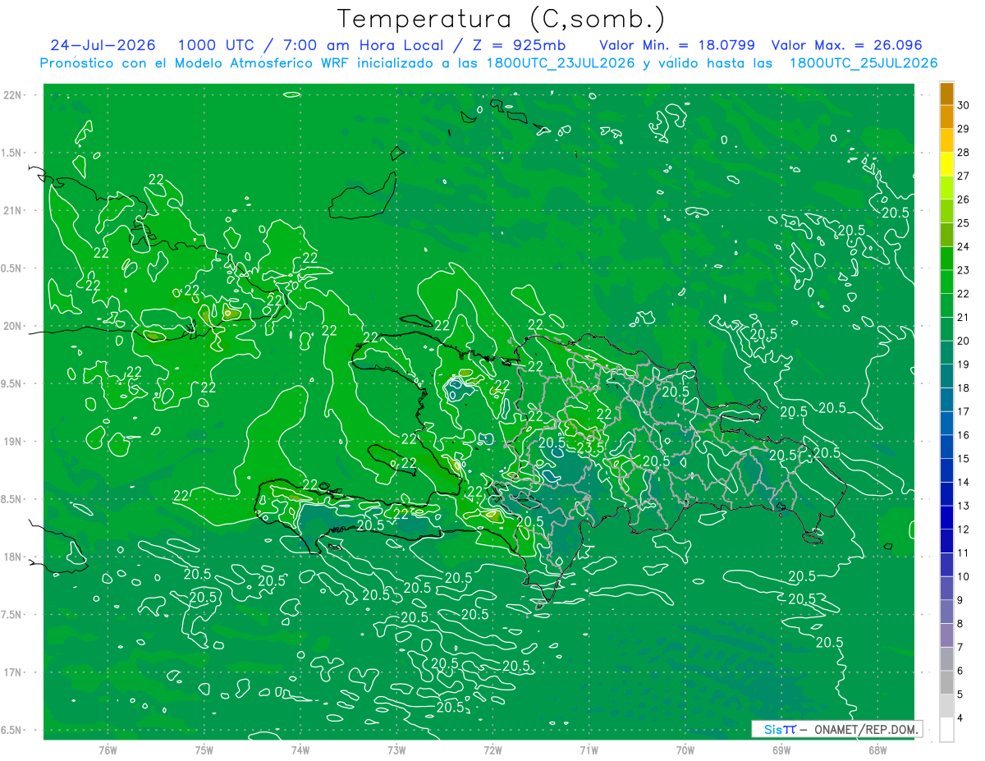This screenshot has width=985, height=761.
Task: Click the "17N" latitude axis label
Action: tap(13, 672)
